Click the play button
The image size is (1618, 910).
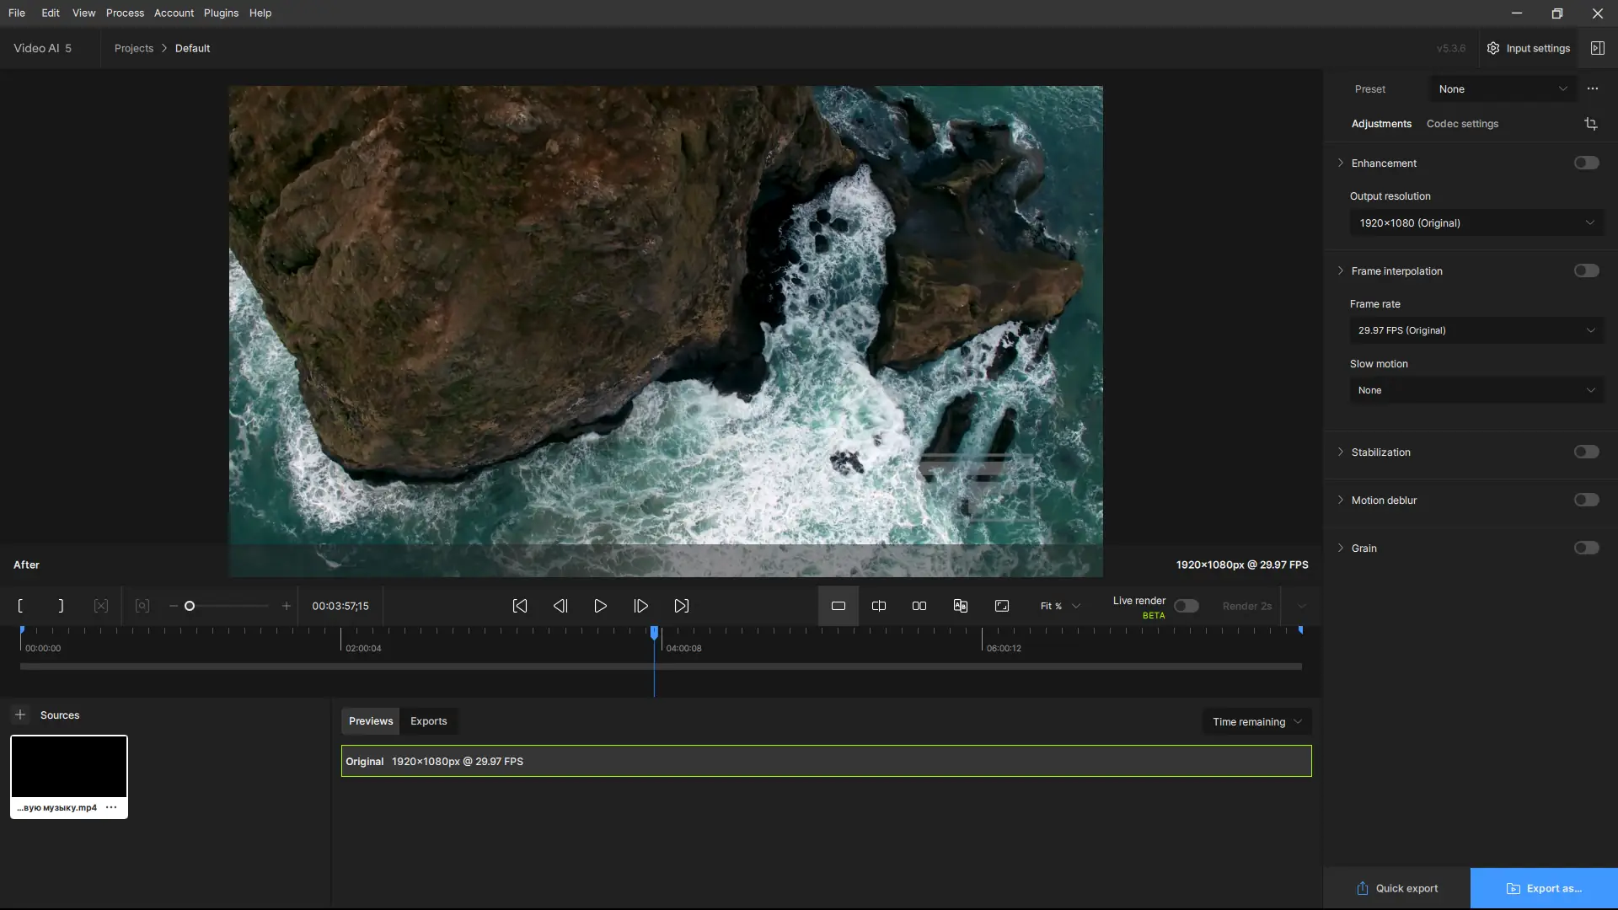click(x=600, y=606)
